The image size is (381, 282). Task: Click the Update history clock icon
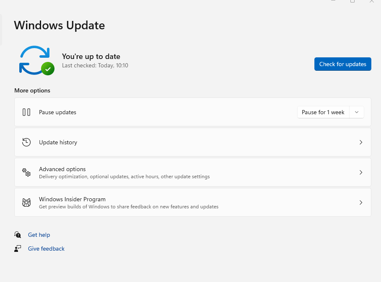pyautogui.click(x=26, y=142)
